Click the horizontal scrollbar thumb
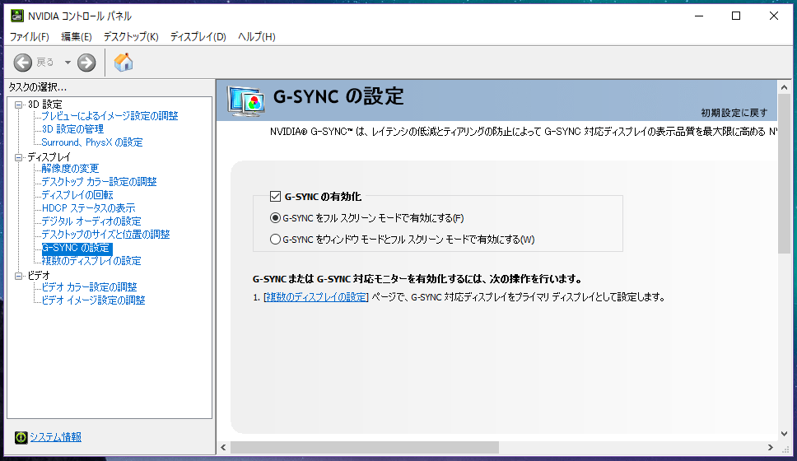The height and width of the screenshot is (461, 797). [x=365, y=447]
